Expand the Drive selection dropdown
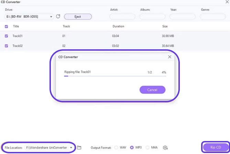Screen dimensions: 230x154 click(x=51, y=17)
